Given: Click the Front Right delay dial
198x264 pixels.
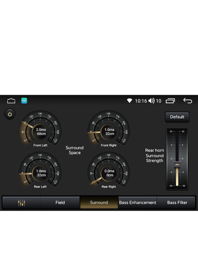Looking at the screenshot, I should (109, 128).
